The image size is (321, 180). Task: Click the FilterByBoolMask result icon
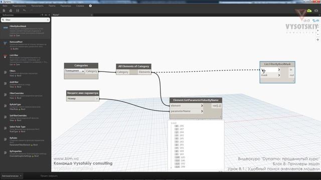(x=6, y=27)
